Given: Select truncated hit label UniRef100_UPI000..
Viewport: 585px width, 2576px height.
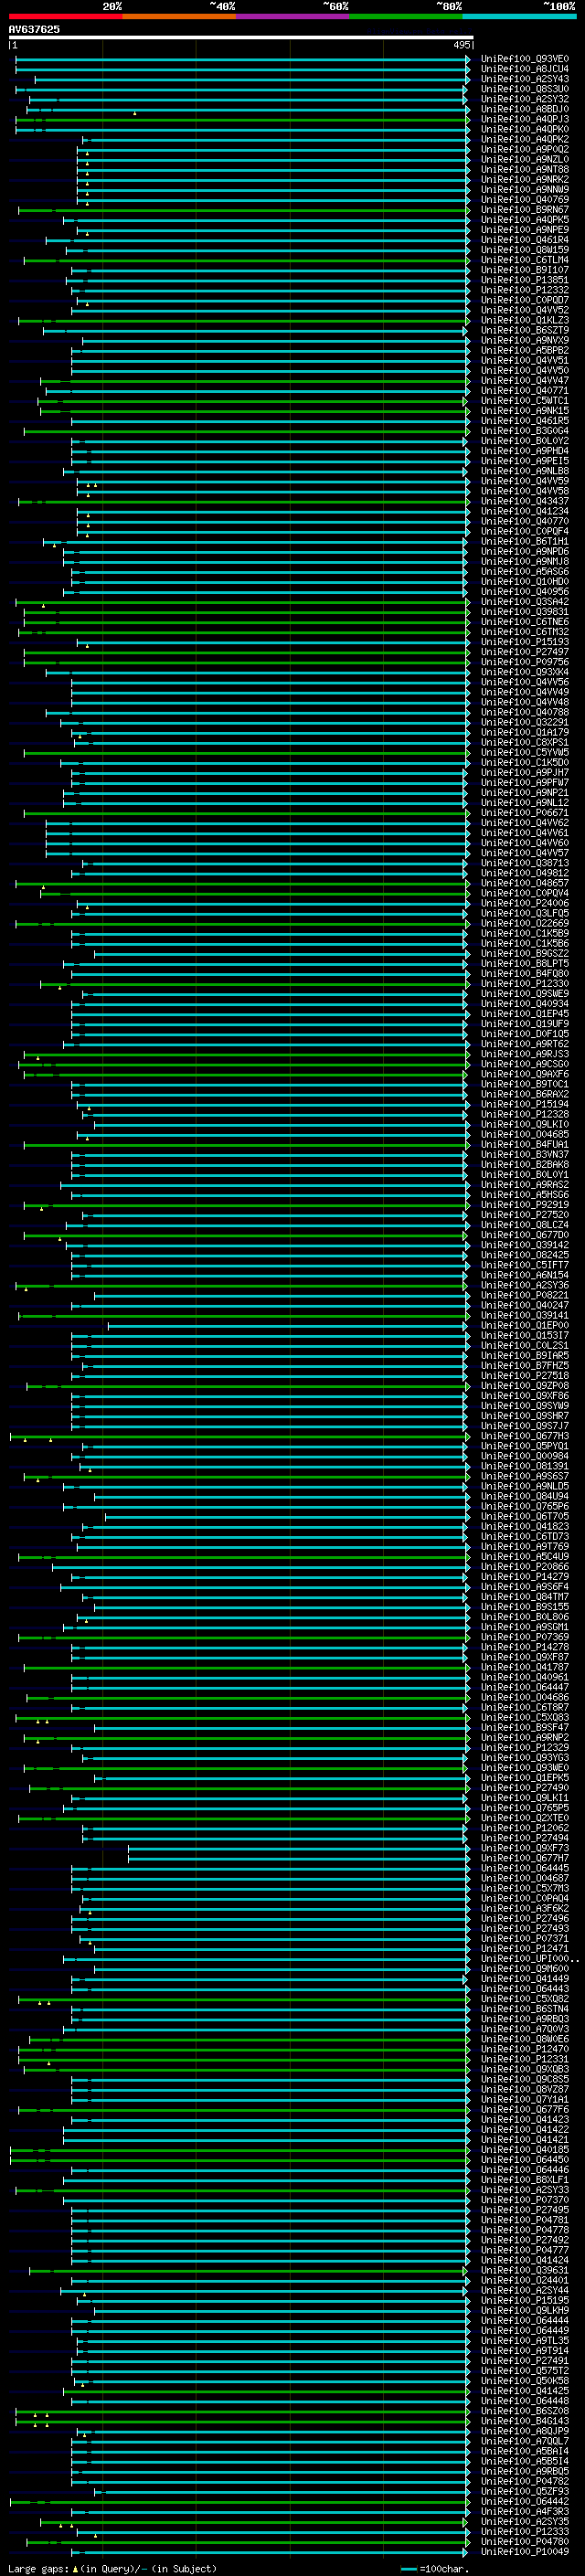Looking at the screenshot, I should (529, 1958).
